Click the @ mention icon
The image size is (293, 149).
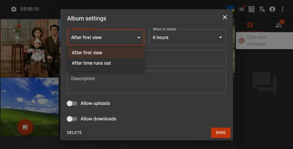click(x=241, y=41)
